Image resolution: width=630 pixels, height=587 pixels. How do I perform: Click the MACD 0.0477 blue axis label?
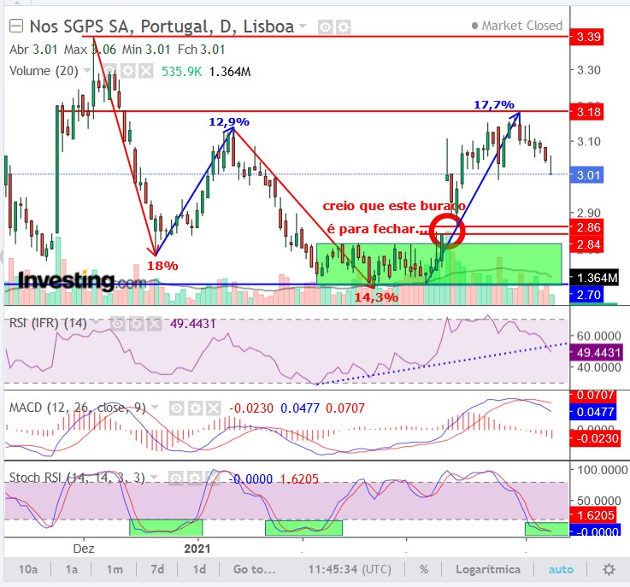tap(592, 412)
